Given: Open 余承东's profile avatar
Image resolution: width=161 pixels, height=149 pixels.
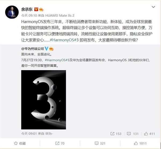Looking at the screenshot, I should coord(12,12).
